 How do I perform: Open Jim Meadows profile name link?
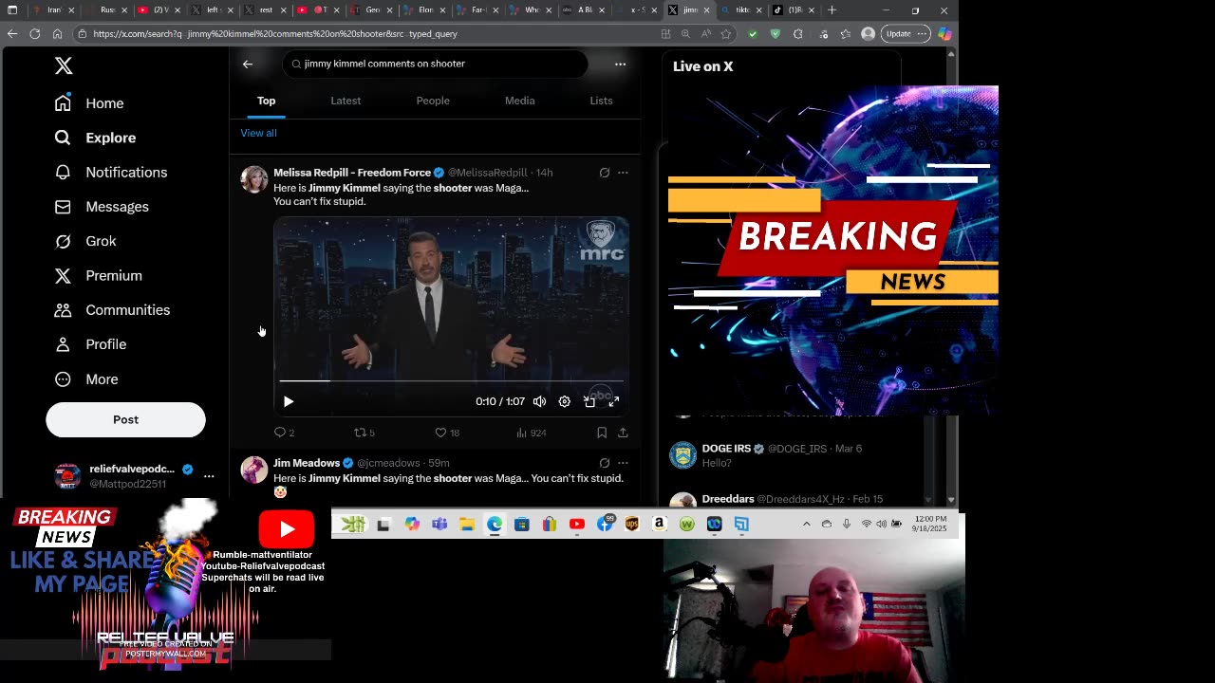(307, 463)
